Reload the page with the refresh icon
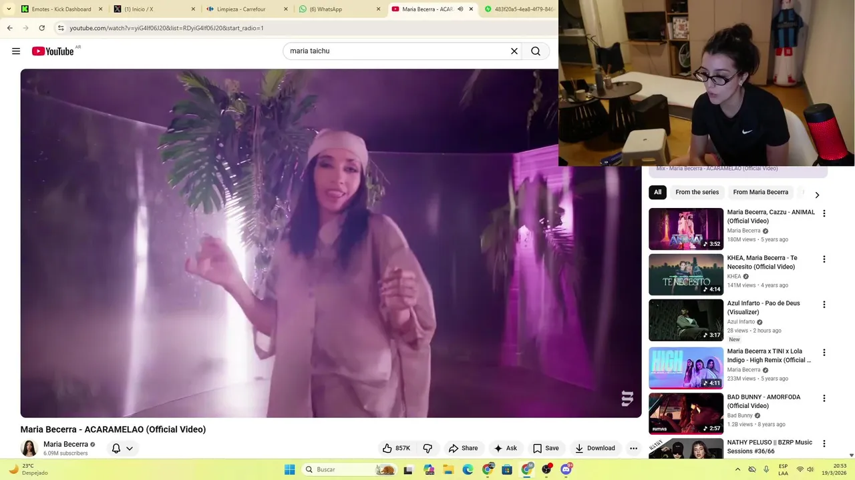The image size is (855, 480). (41, 28)
